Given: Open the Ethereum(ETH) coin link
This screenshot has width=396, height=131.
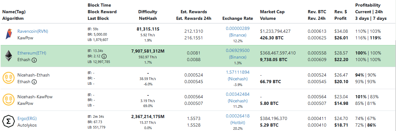Looking at the screenshot, I should point(31,53).
